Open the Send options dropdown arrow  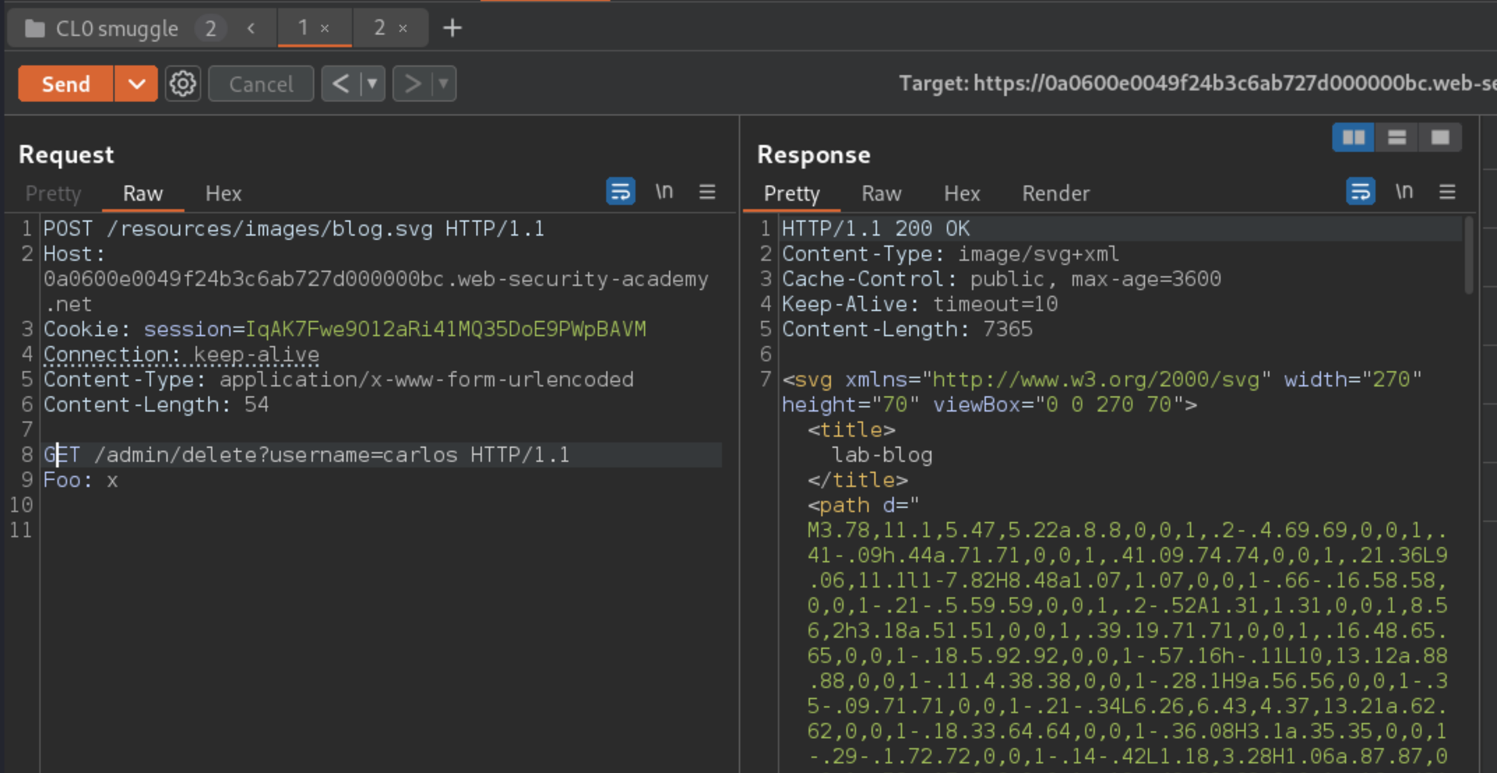tap(136, 84)
